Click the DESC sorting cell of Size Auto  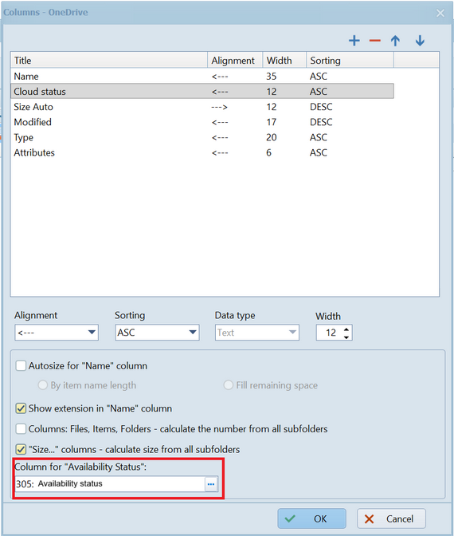coord(321,107)
